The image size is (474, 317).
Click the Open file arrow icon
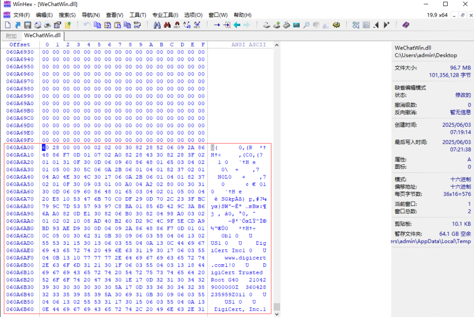click(18, 25)
